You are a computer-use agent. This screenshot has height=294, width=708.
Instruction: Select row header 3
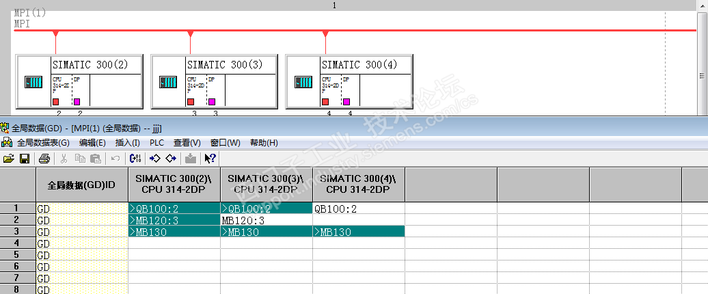18,232
